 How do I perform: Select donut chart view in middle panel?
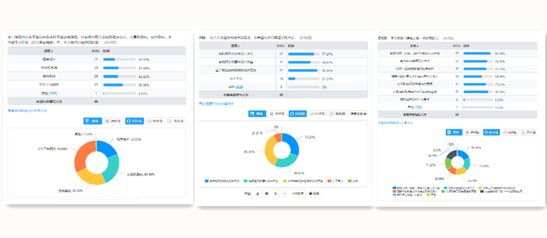tap(298, 114)
